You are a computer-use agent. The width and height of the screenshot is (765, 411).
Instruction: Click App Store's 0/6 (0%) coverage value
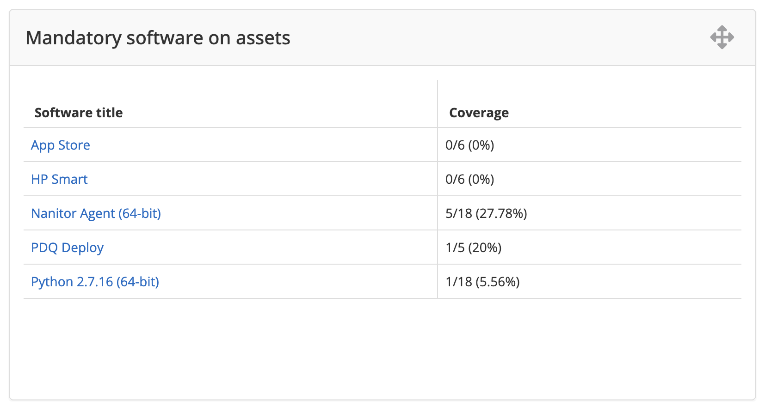[x=469, y=145]
